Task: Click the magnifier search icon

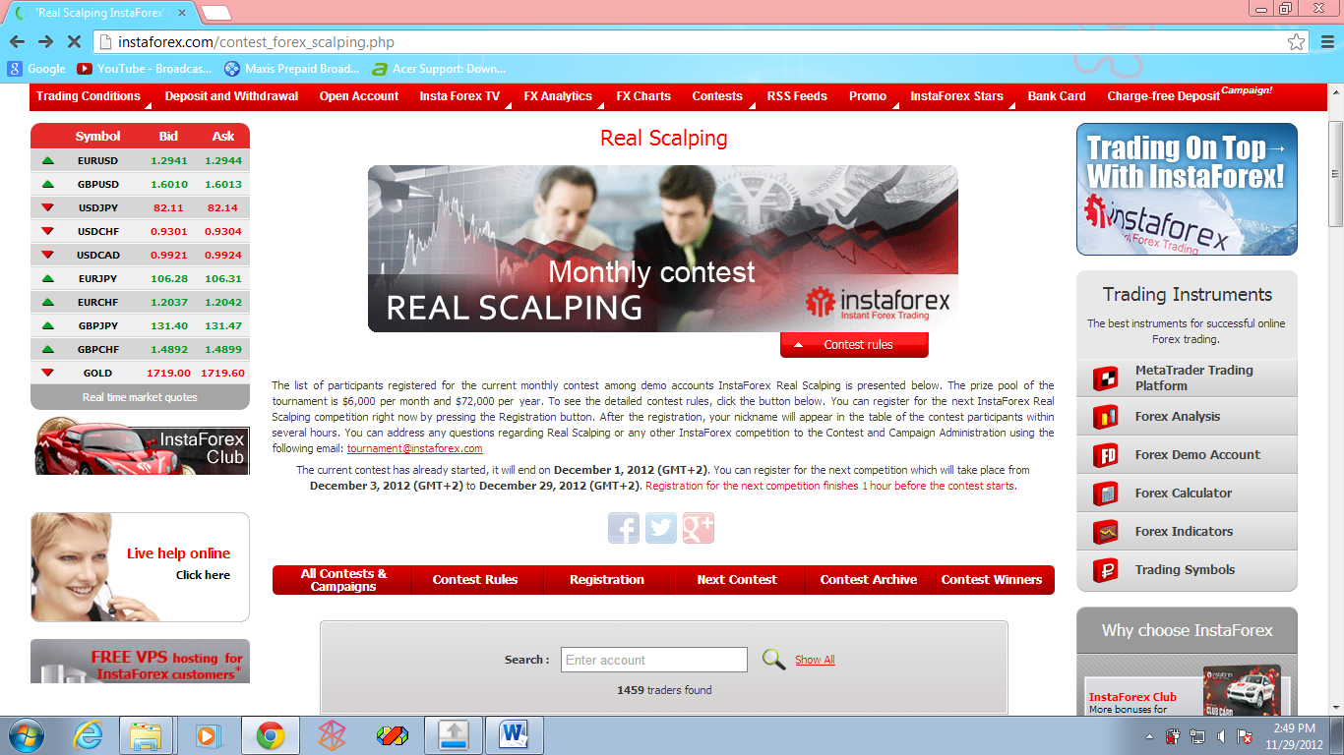Action: pos(773,659)
